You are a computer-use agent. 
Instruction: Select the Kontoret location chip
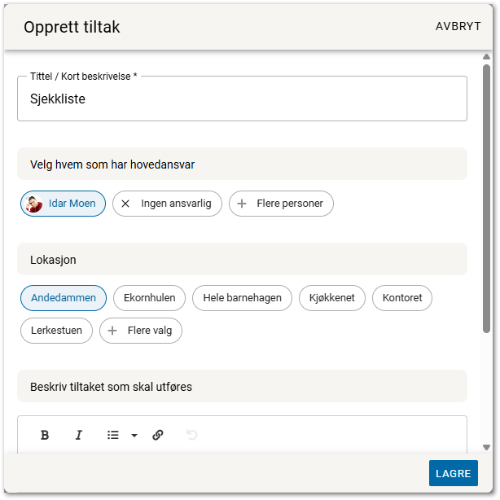coord(401,298)
